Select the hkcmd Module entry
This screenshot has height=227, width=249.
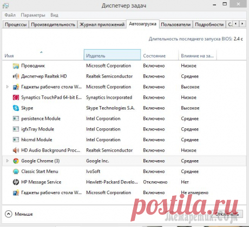point(36,140)
